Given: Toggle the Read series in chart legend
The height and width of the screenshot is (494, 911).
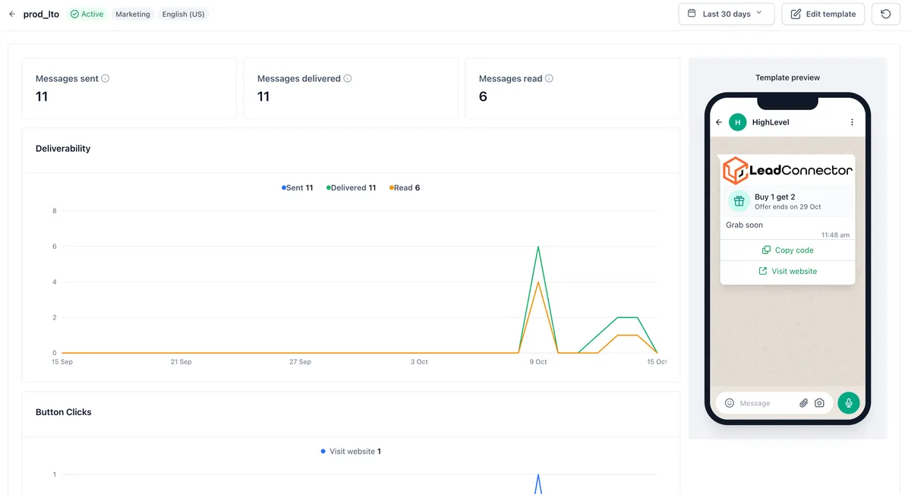Looking at the screenshot, I should [x=405, y=187].
